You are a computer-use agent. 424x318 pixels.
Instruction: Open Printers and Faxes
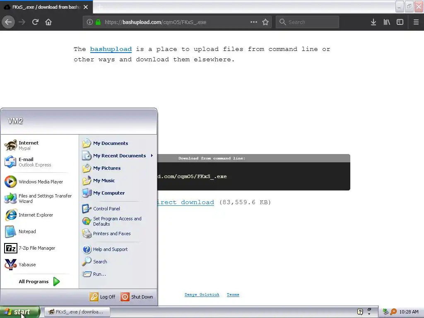[x=118, y=234]
